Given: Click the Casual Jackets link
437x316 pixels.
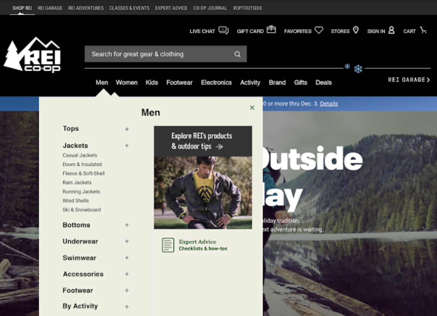Looking at the screenshot, I should (x=80, y=155).
